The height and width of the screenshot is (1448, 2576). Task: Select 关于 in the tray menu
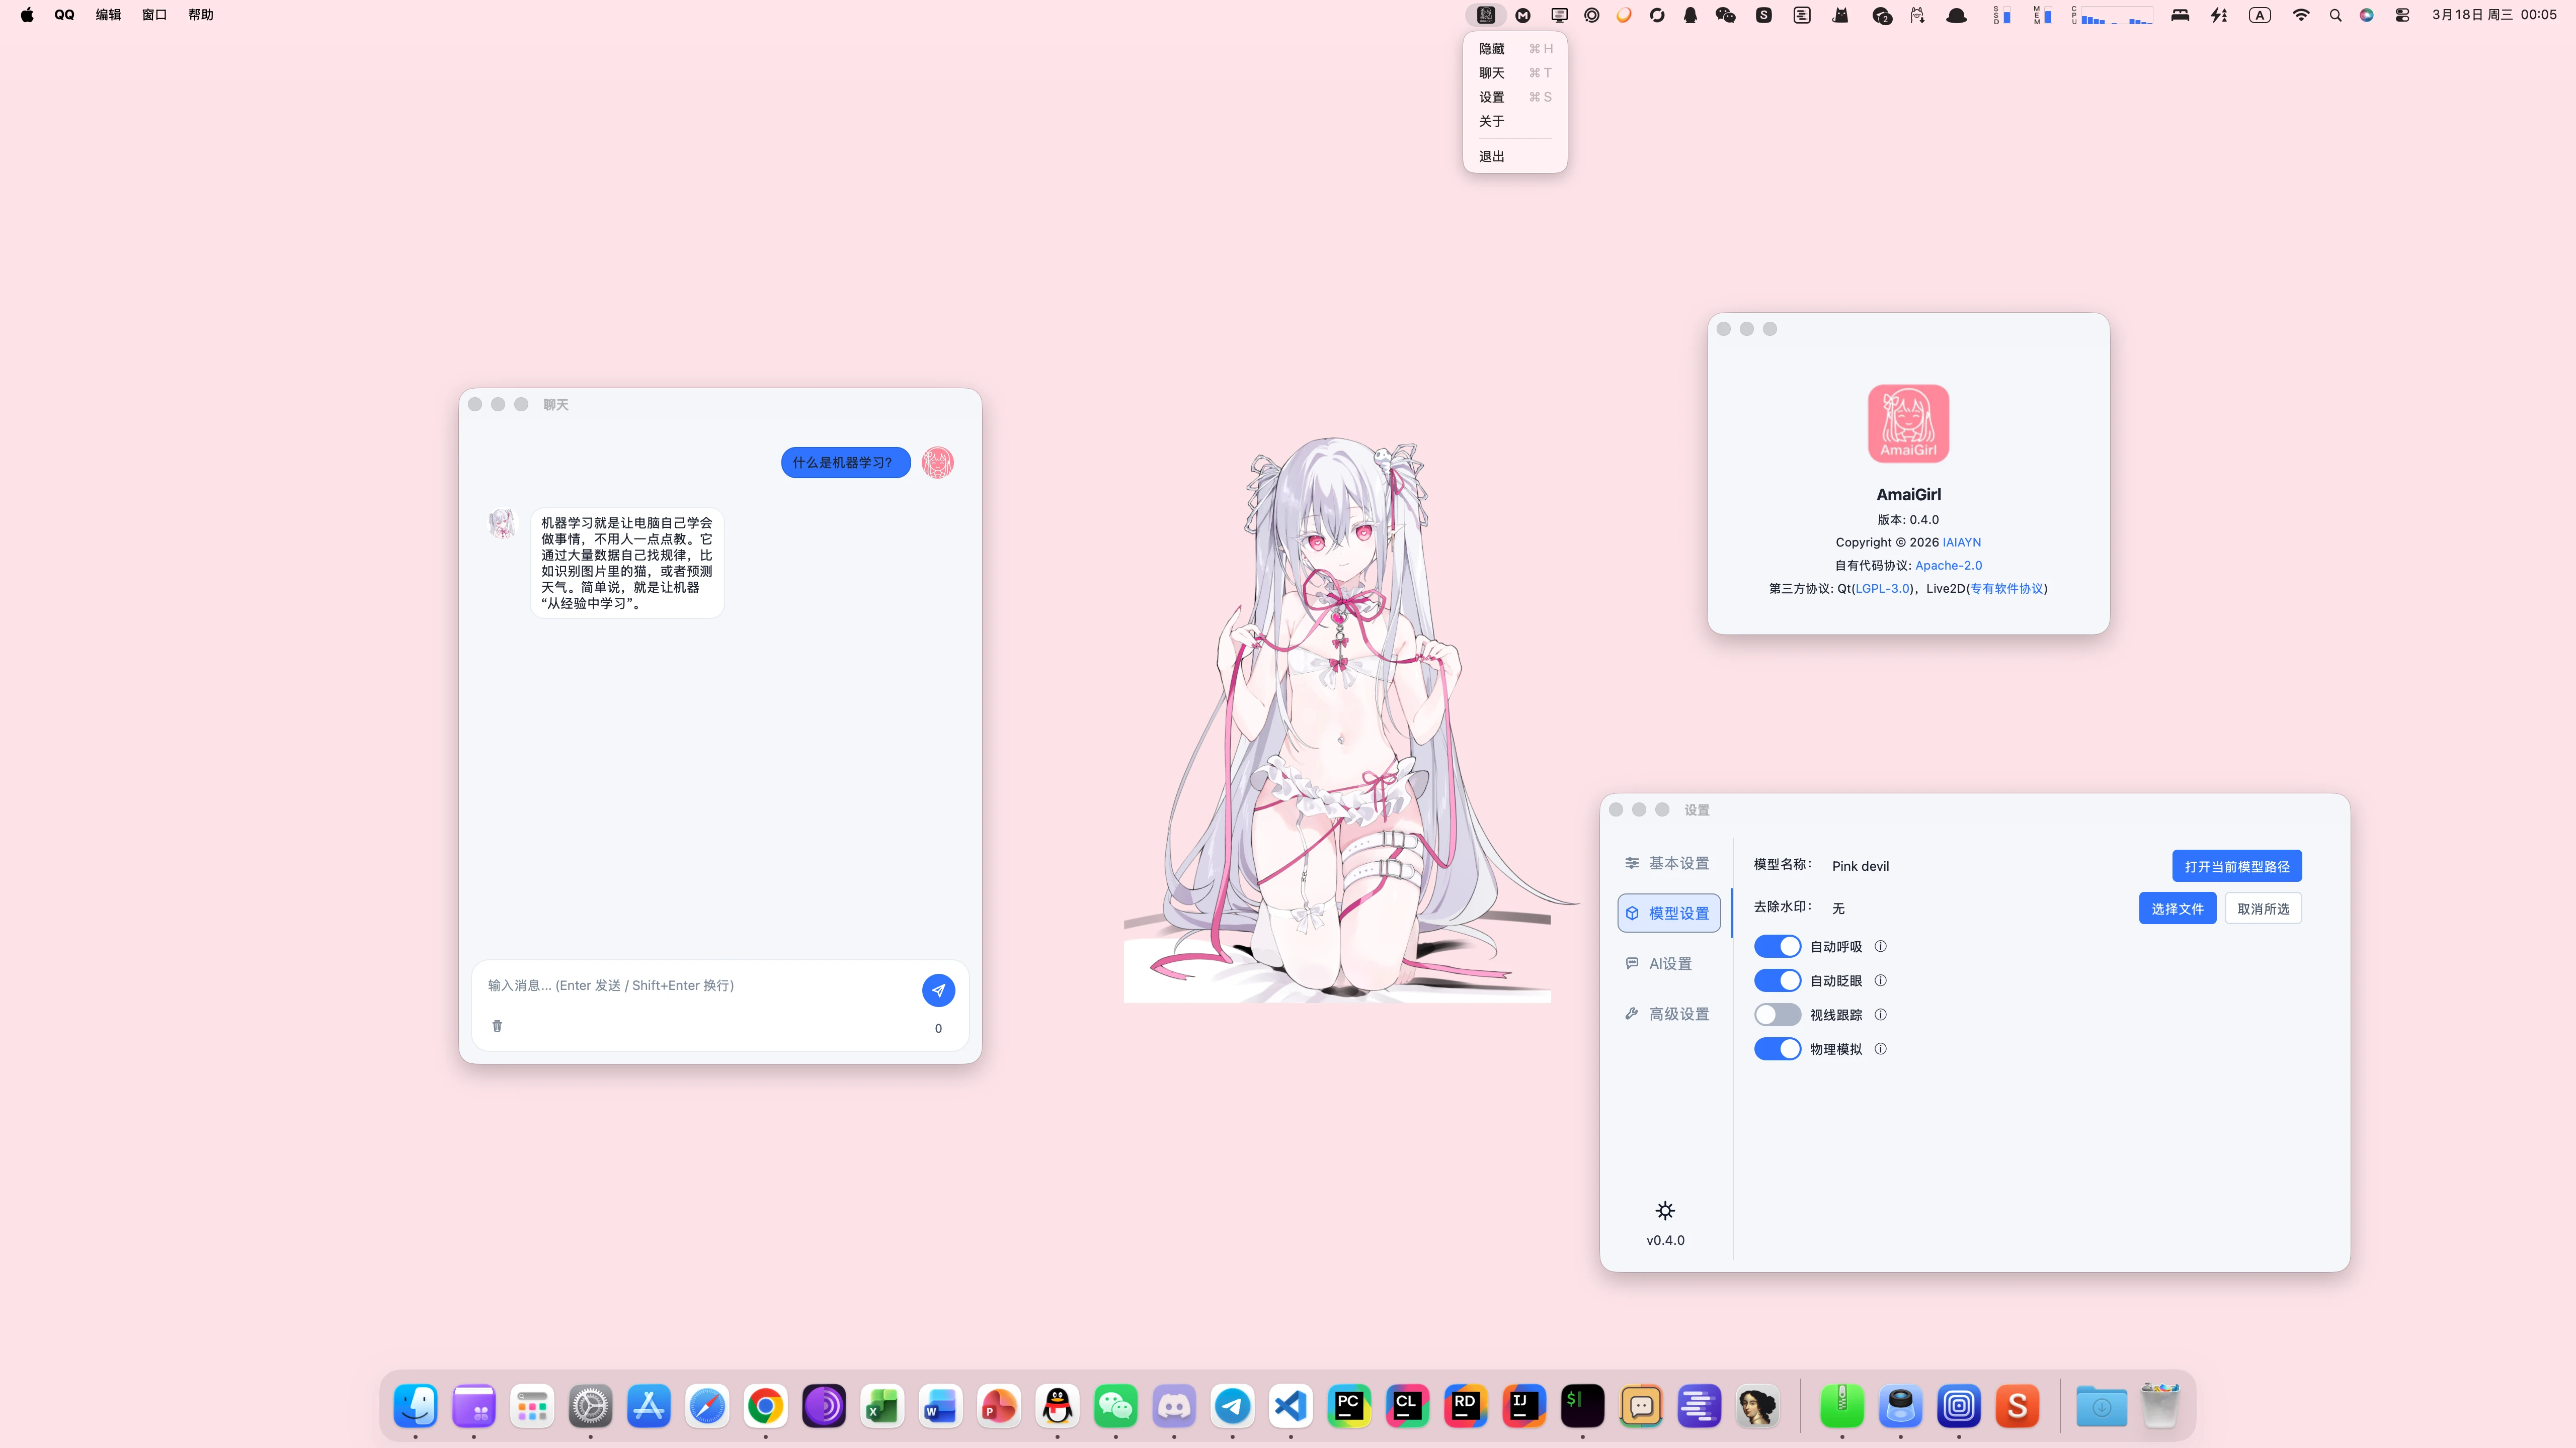click(x=1515, y=121)
